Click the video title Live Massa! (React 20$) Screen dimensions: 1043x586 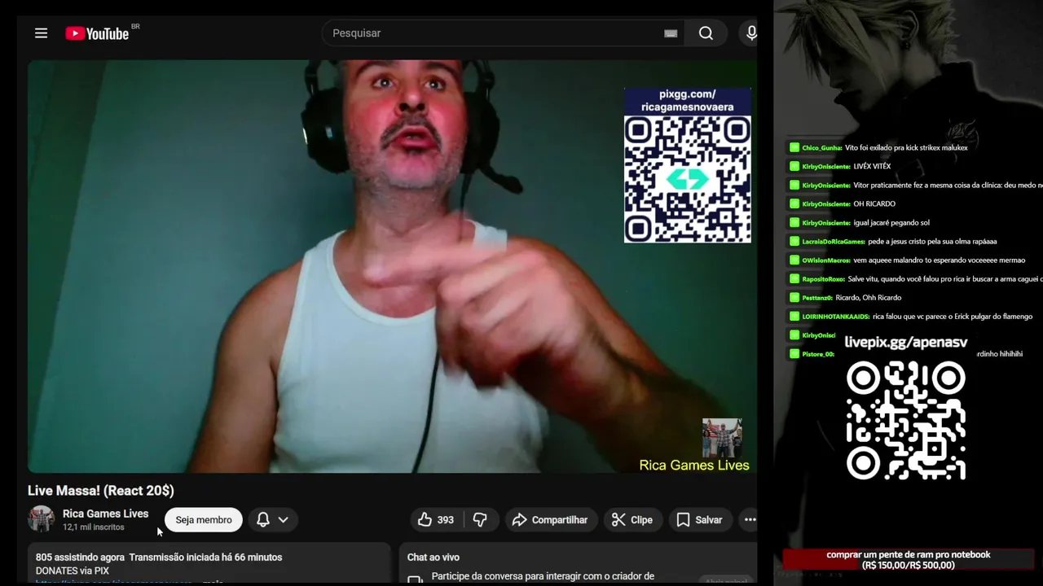pos(101,491)
